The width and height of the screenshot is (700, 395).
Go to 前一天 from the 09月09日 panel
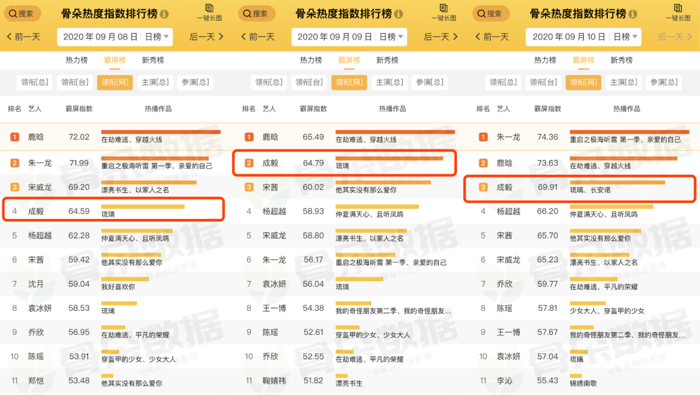click(258, 36)
